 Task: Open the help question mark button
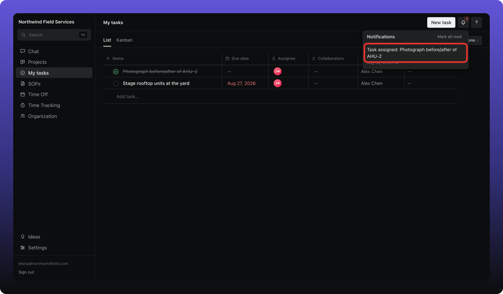pyautogui.click(x=476, y=23)
